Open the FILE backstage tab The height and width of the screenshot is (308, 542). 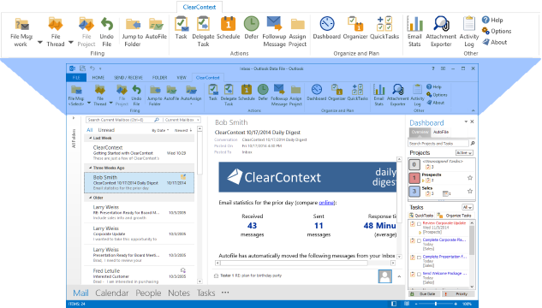(x=76, y=78)
